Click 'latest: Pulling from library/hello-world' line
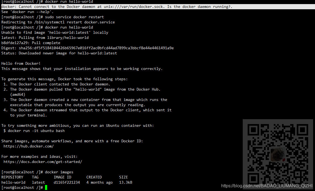The height and width of the screenshot is (191, 315). click(x=45, y=38)
